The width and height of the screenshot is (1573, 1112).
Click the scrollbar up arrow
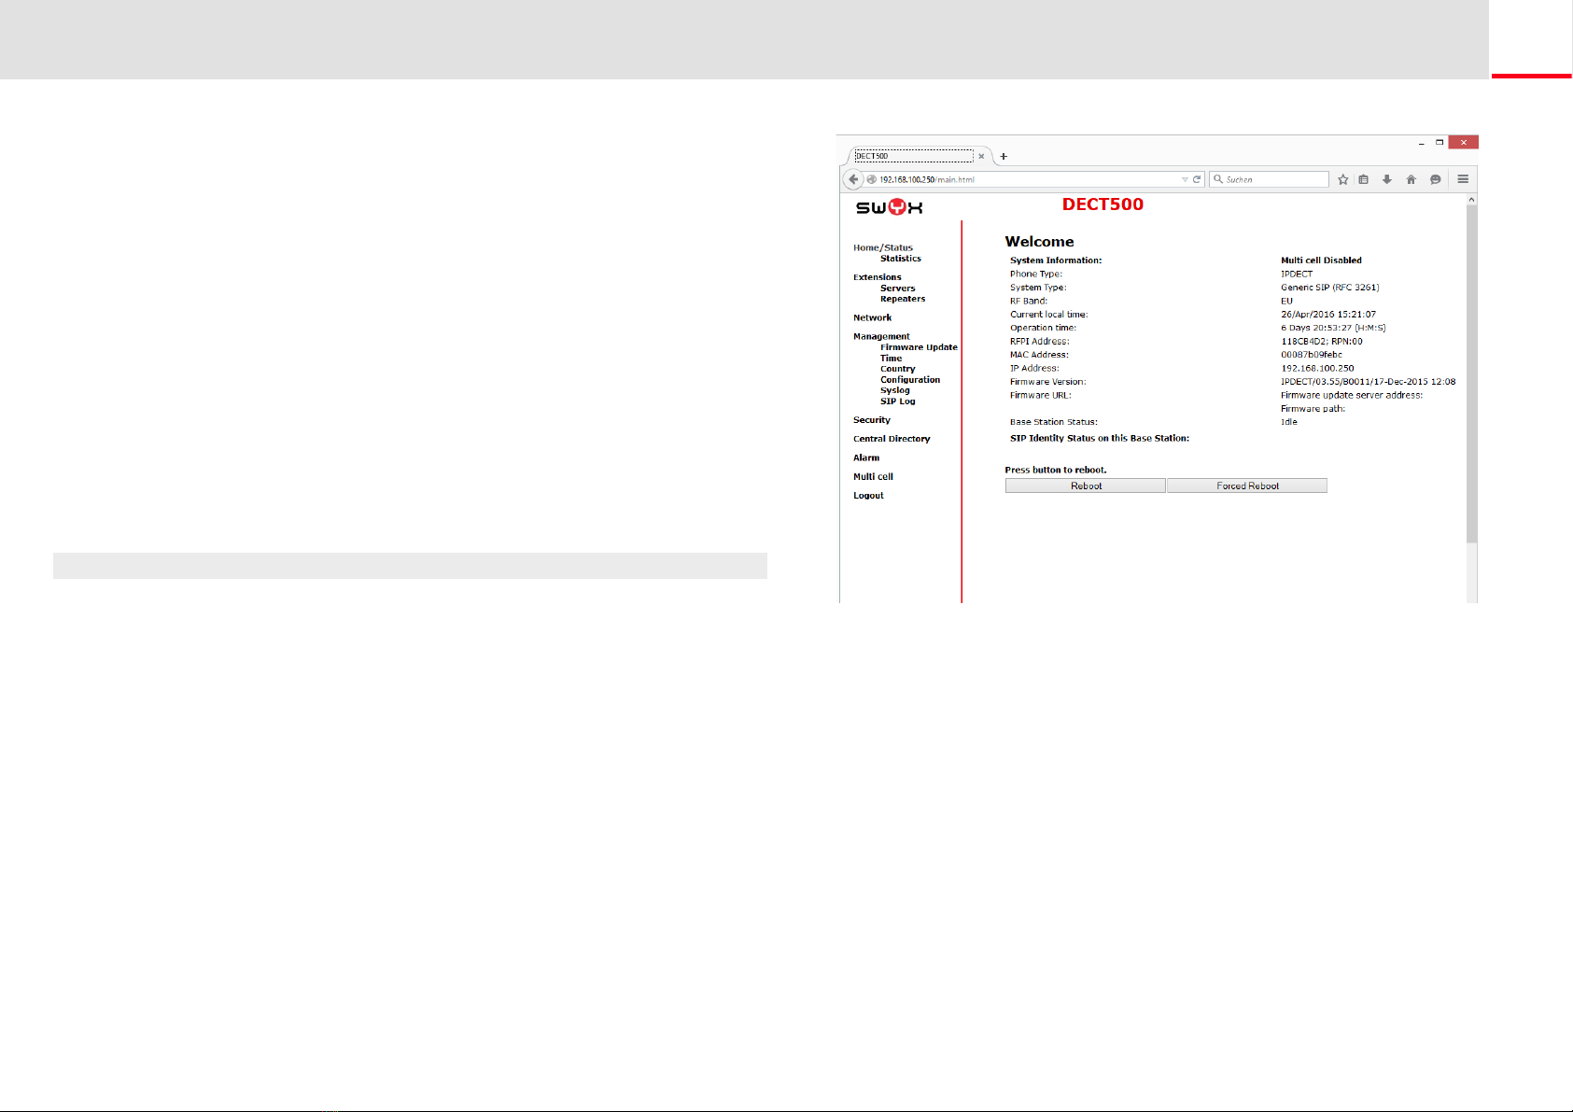[1472, 199]
